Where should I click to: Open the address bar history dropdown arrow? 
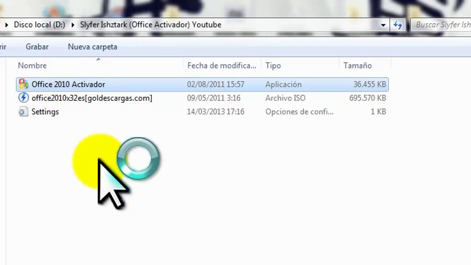pyautogui.click(x=383, y=25)
